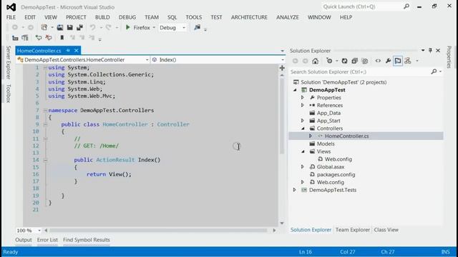Collapse using directives outline at line 1

(x=45, y=68)
